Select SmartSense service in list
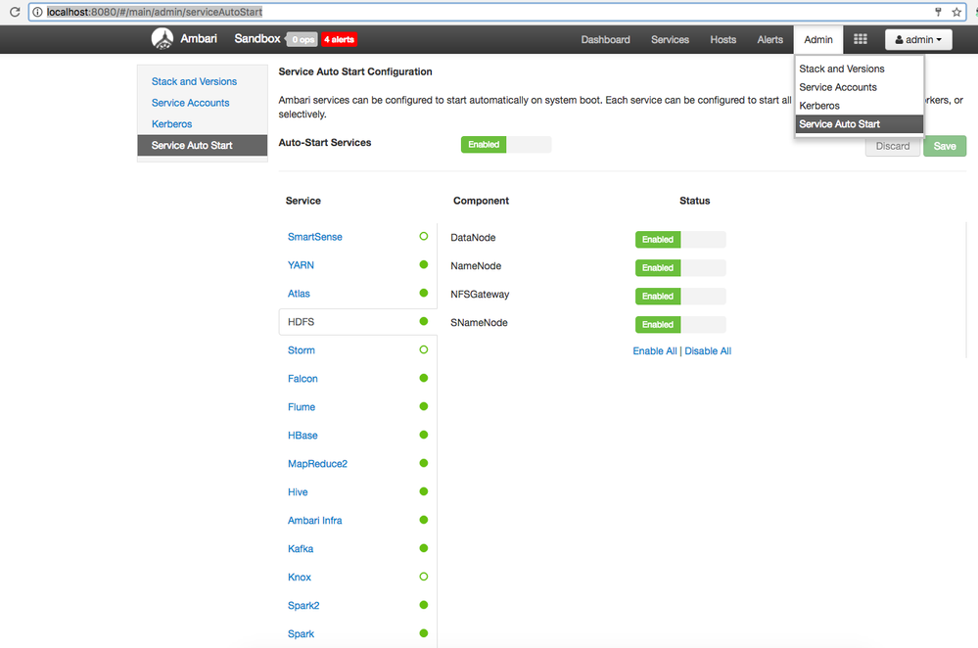The height and width of the screenshot is (648, 978). [315, 237]
